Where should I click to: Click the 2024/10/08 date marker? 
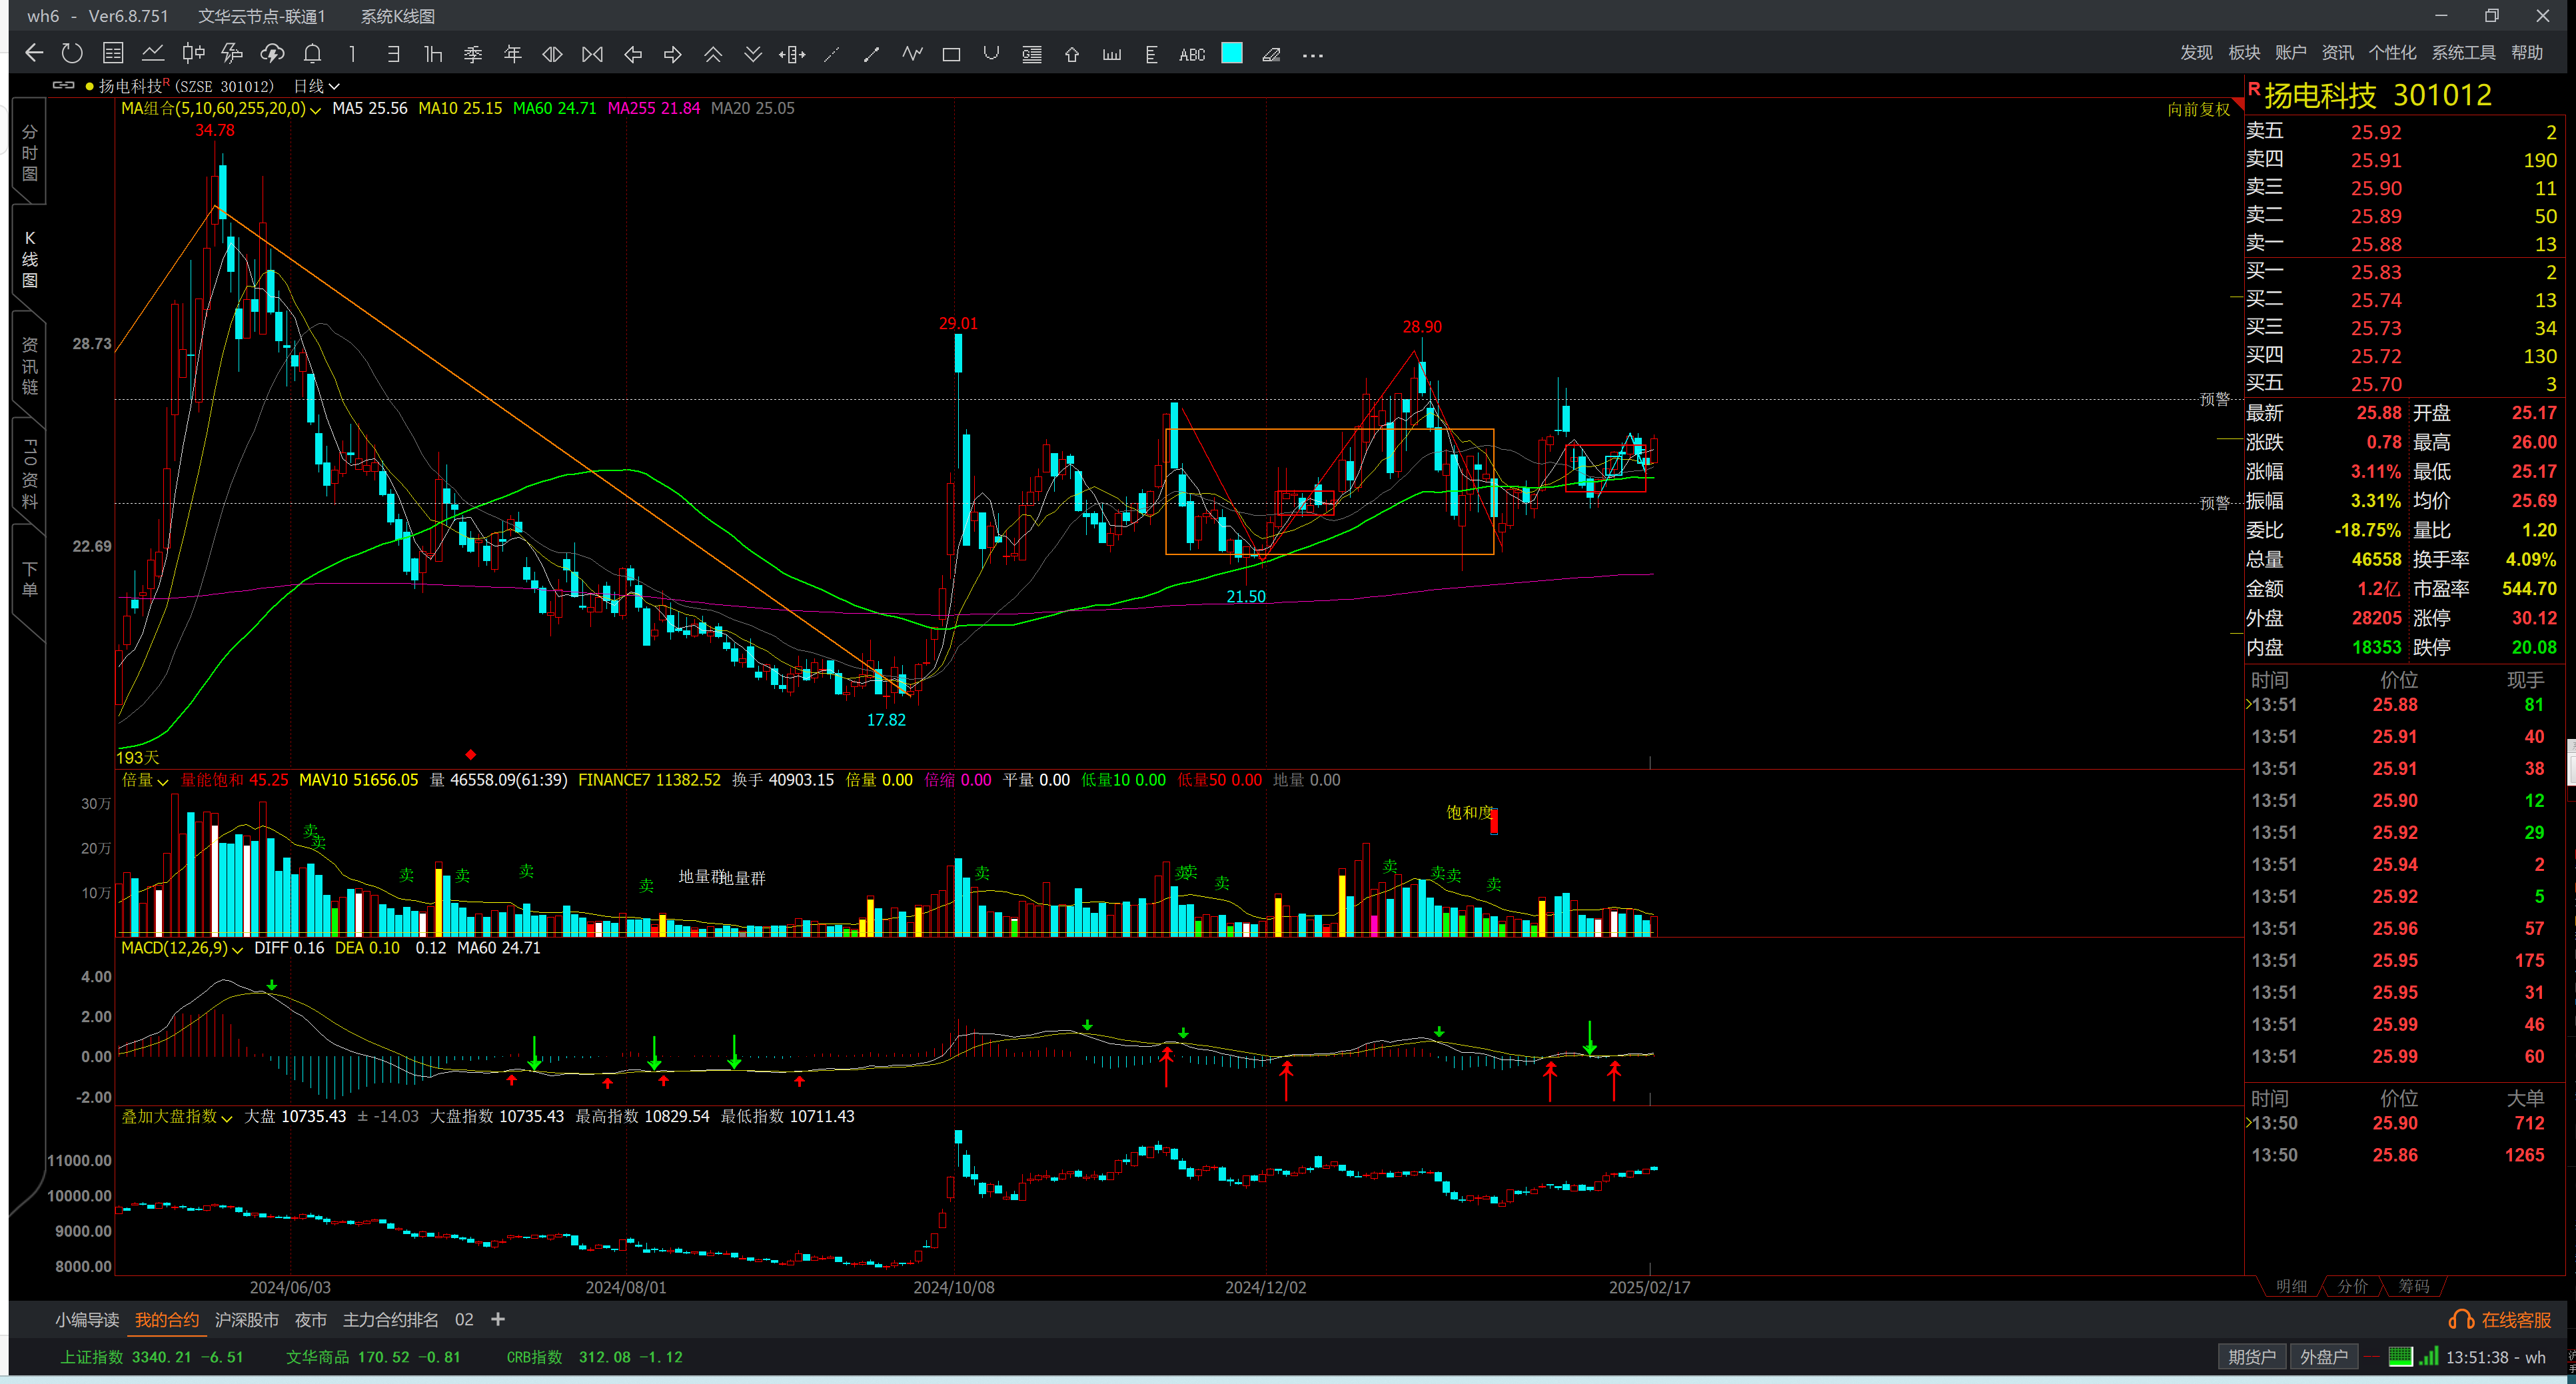click(953, 1288)
